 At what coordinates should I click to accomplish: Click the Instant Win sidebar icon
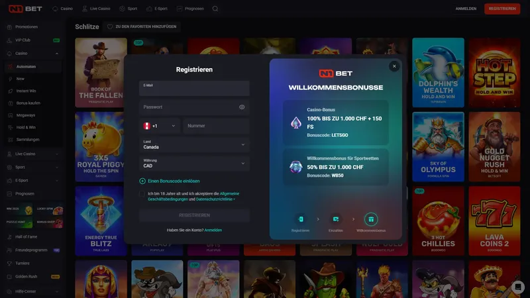pyautogui.click(x=11, y=91)
